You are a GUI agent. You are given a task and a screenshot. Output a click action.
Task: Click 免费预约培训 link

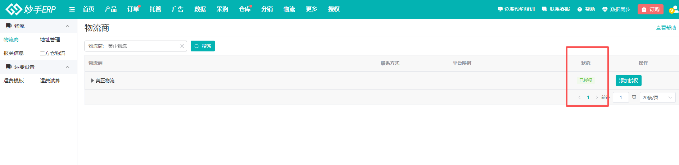coord(516,9)
